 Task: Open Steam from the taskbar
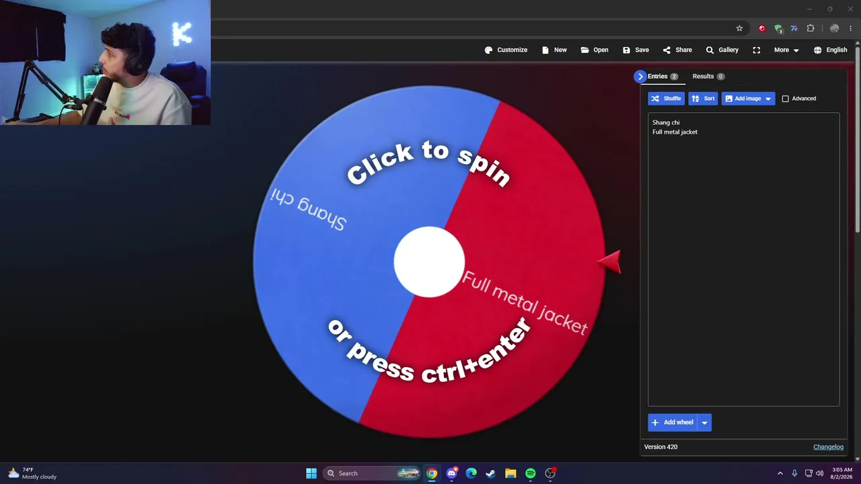491,473
